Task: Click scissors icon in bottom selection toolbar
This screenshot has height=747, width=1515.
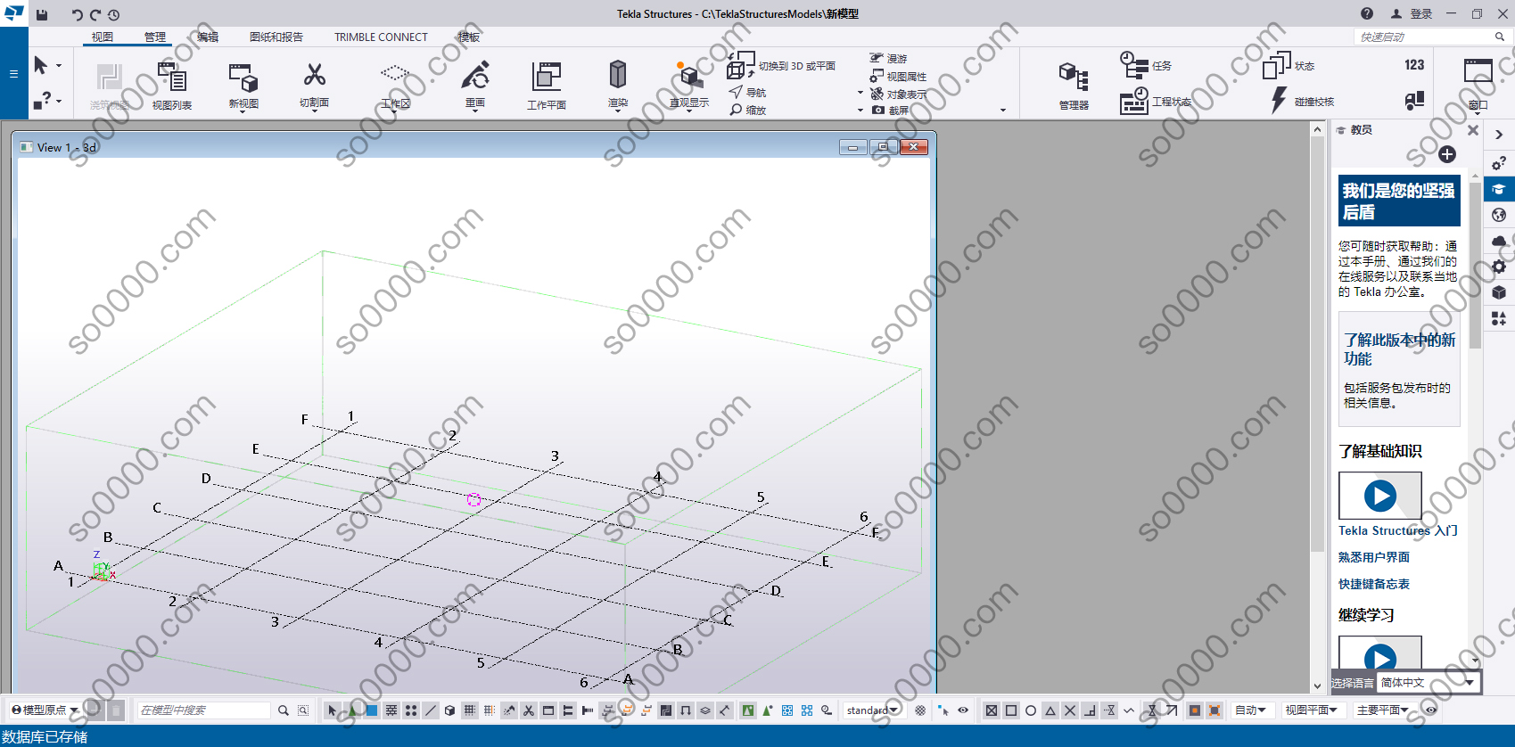Action: pyautogui.click(x=529, y=710)
